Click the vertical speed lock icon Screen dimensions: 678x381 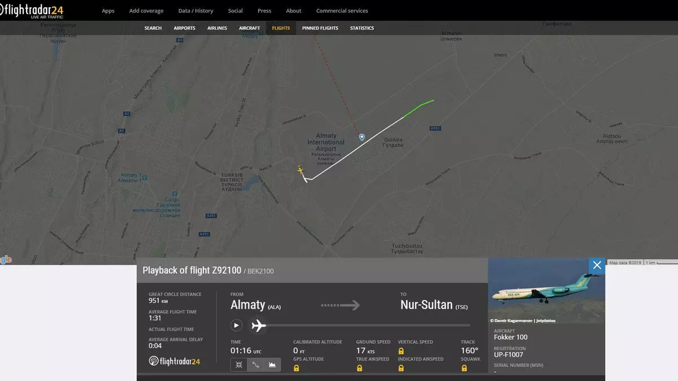click(x=401, y=351)
